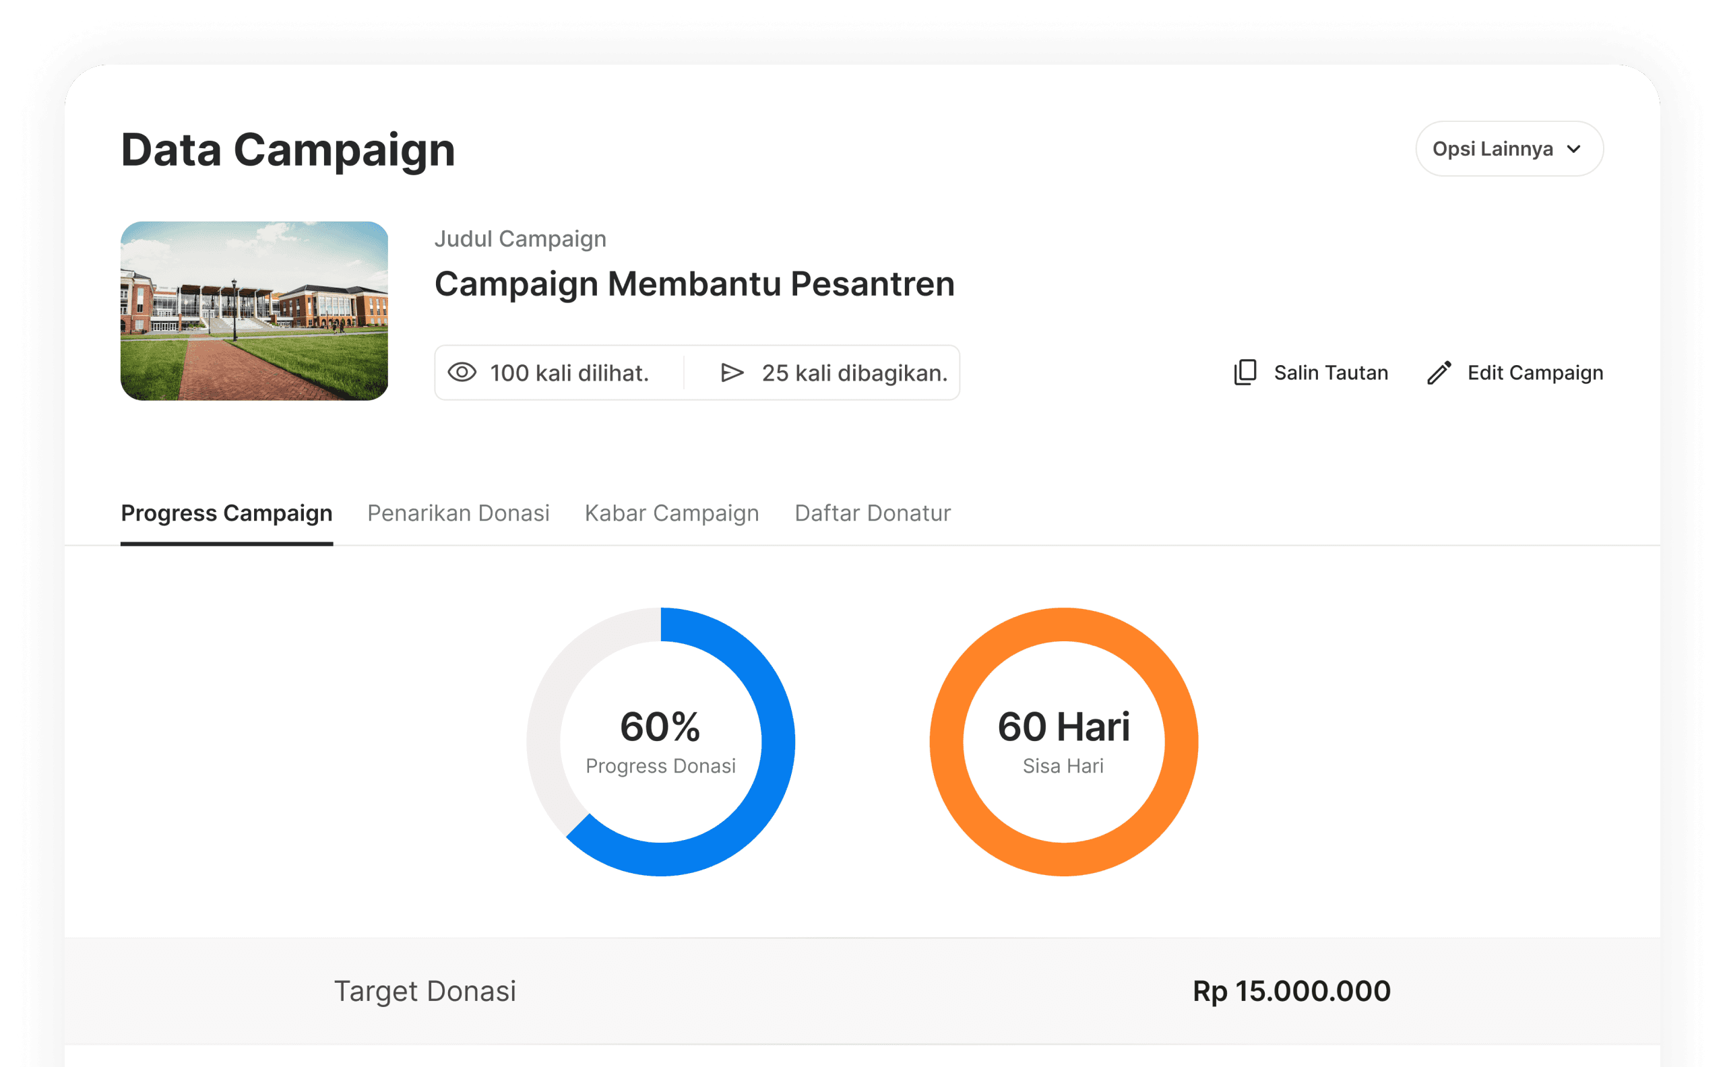Click the share arrow icon
The width and height of the screenshot is (1725, 1067).
pos(732,372)
